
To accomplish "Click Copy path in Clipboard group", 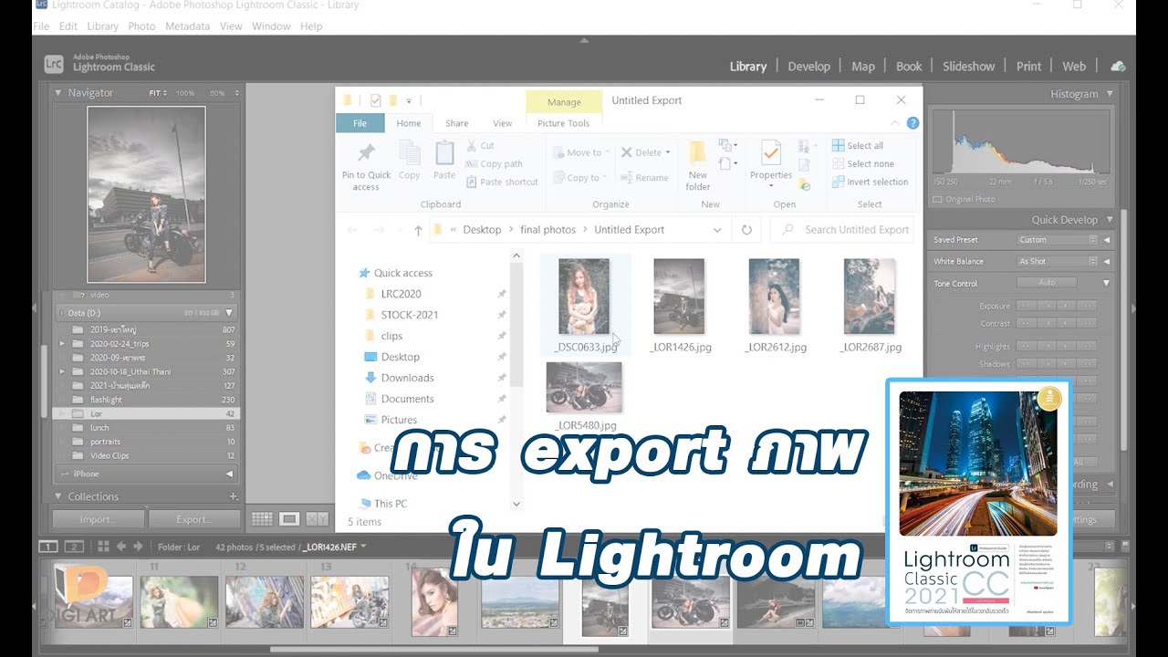I will 494,163.
